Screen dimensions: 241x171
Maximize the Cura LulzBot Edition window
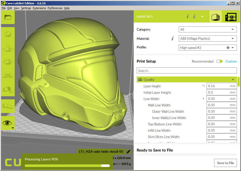tap(233, 3)
